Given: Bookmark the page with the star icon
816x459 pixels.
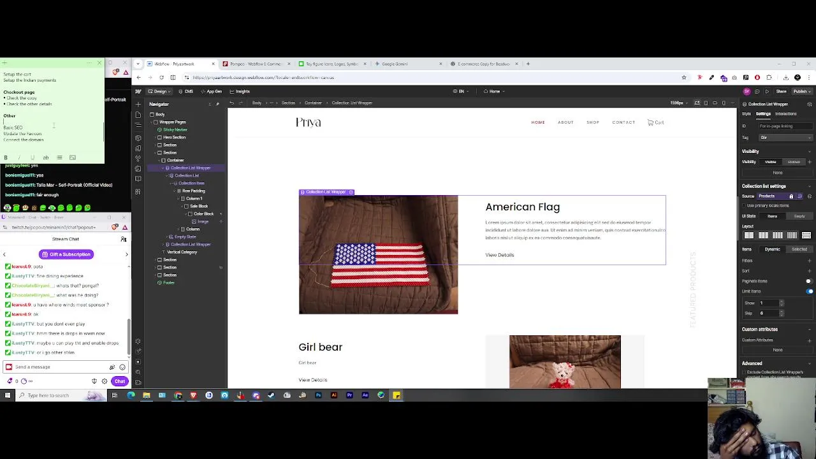Looking at the screenshot, I should coord(684,78).
